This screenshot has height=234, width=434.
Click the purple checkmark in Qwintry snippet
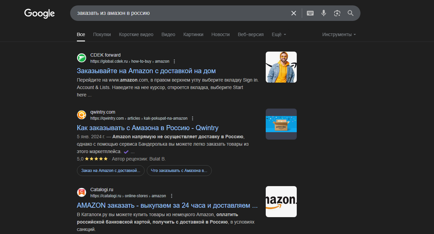pyautogui.click(x=126, y=152)
